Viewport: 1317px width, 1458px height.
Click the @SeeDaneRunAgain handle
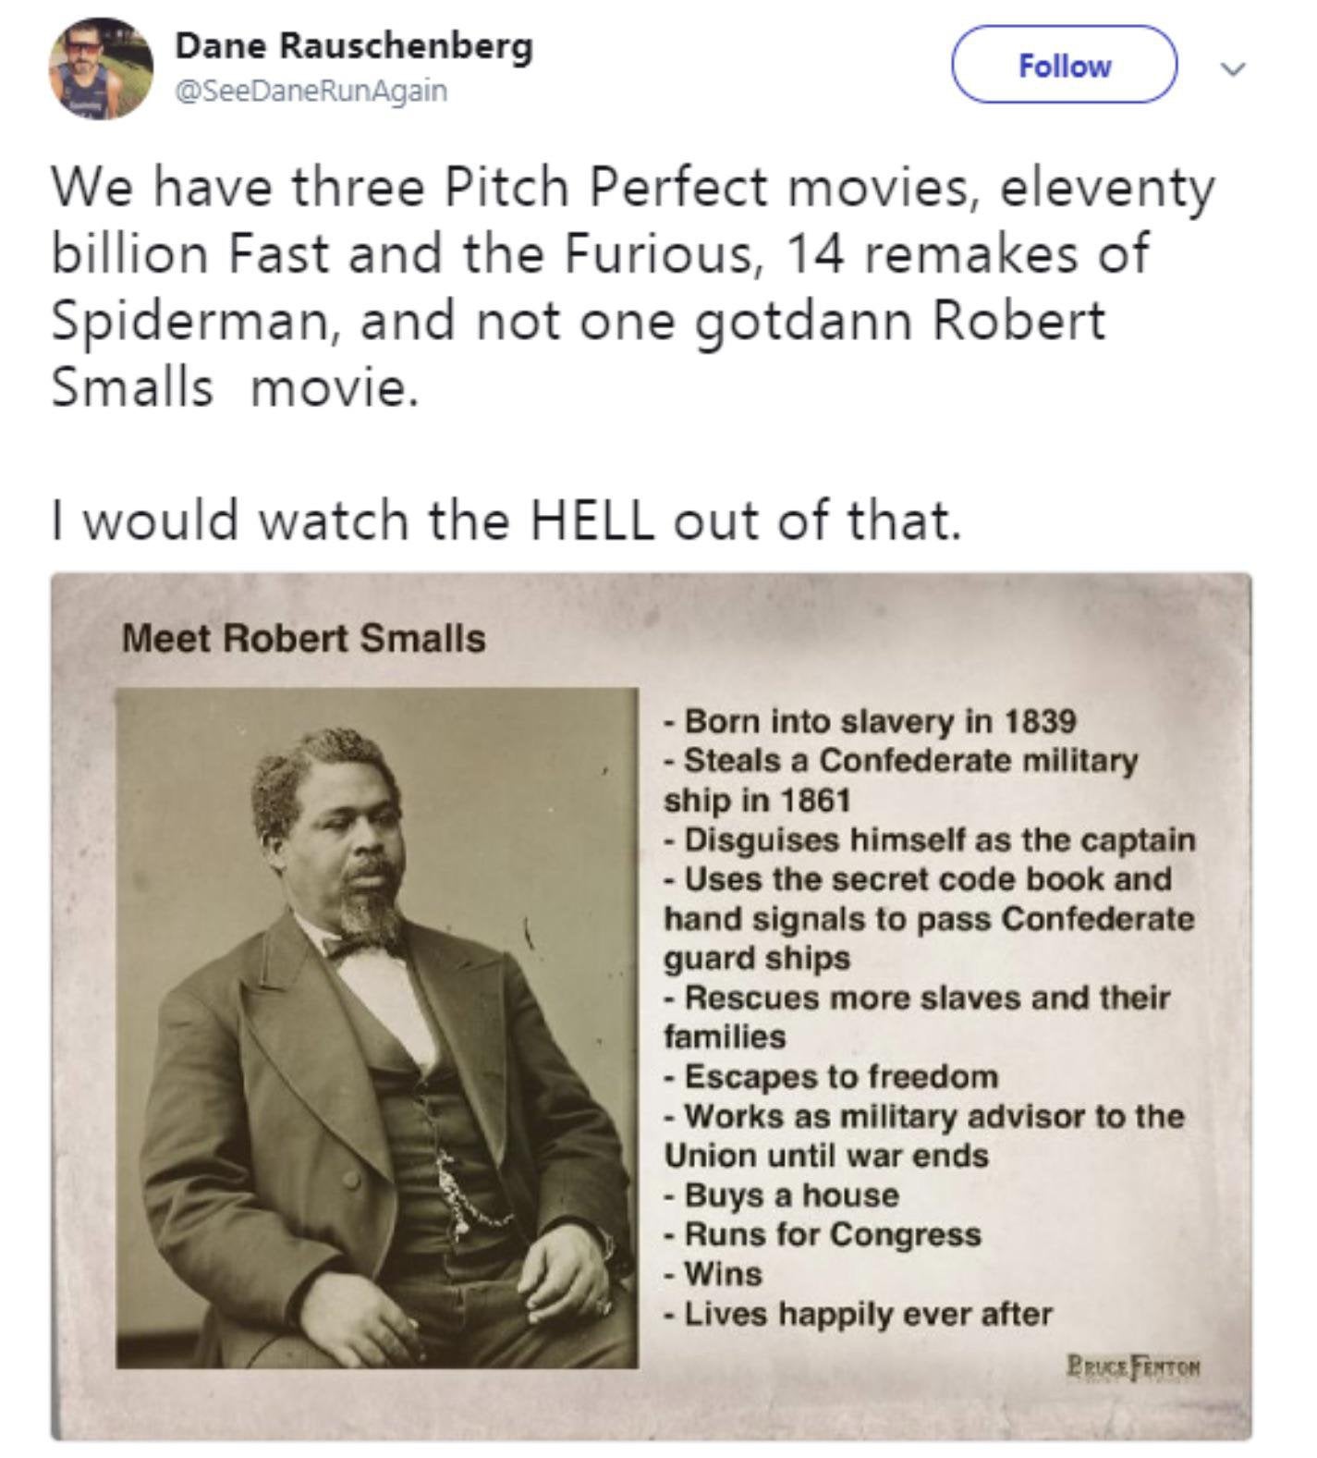(x=311, y=91)
